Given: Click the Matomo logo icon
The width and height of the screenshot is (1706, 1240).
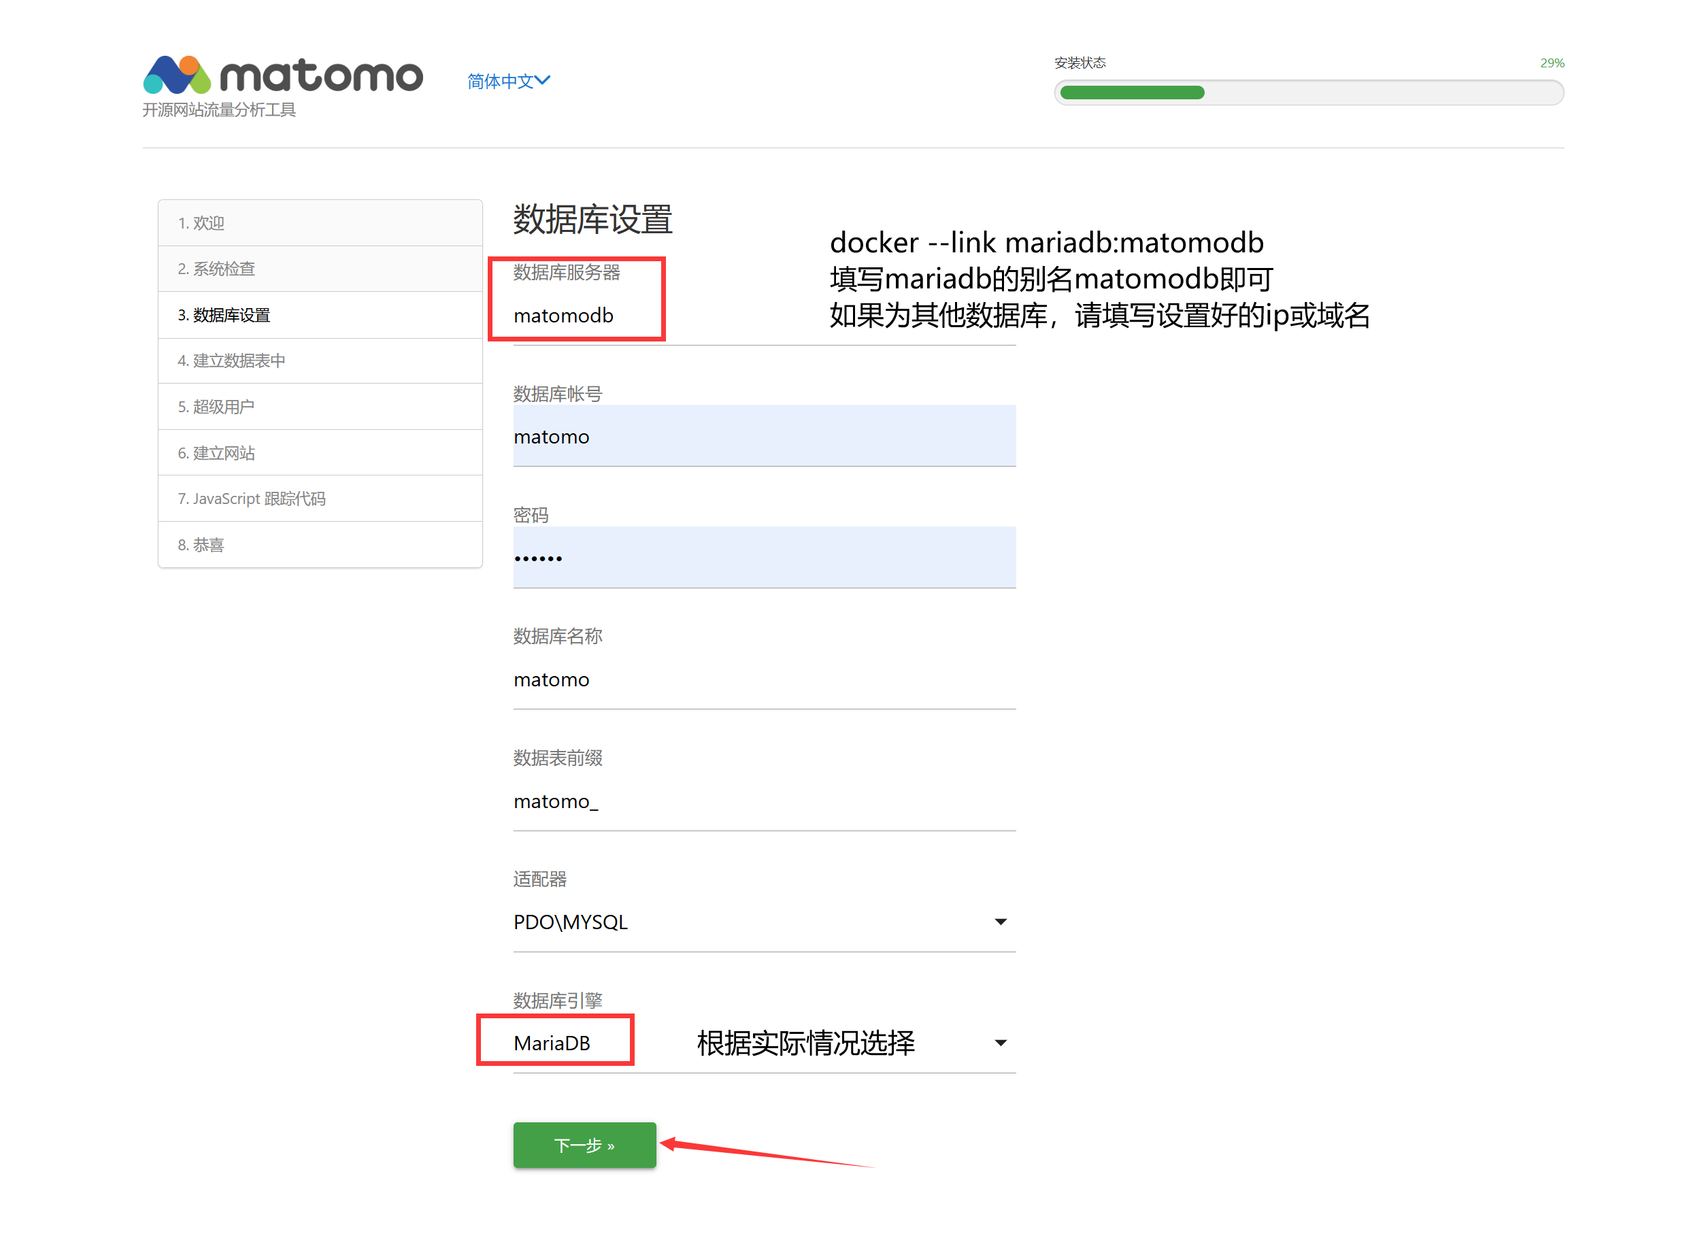Looking at the screenshot, I should [177, 74].
